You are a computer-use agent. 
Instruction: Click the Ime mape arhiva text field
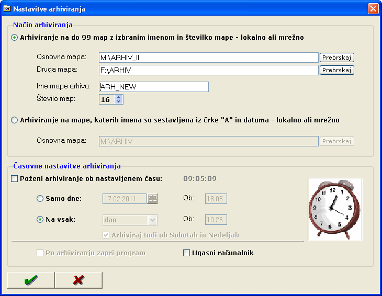coord(154,87)
